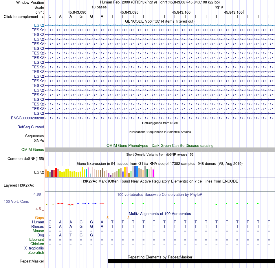Click the chr1:45,843,087-45,843,108 (22 bp) position text
This screenshot has height=268, width=275.
(x=190, y=2)
